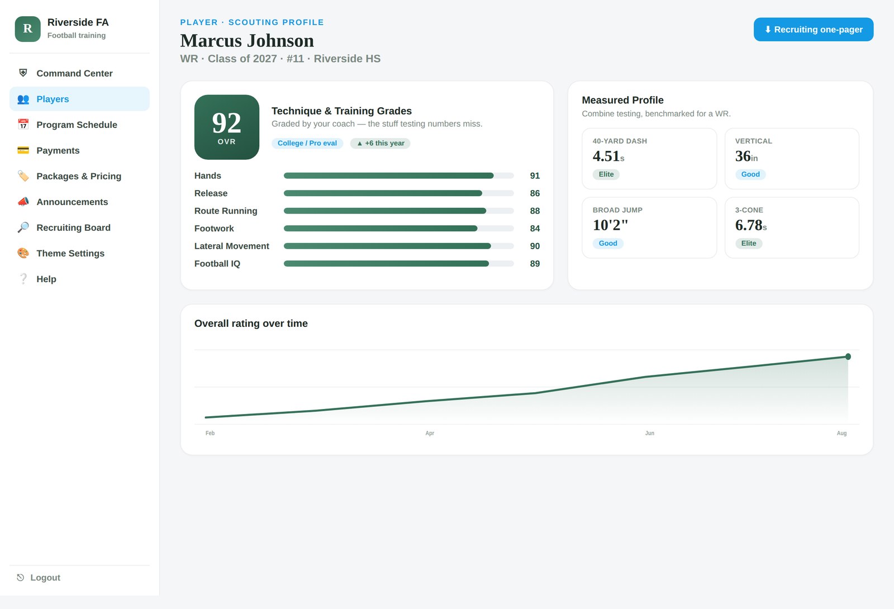Click the Good badge under Vertical
The width and height of the screenshot is (894, 609).
(x=750, y=174)
